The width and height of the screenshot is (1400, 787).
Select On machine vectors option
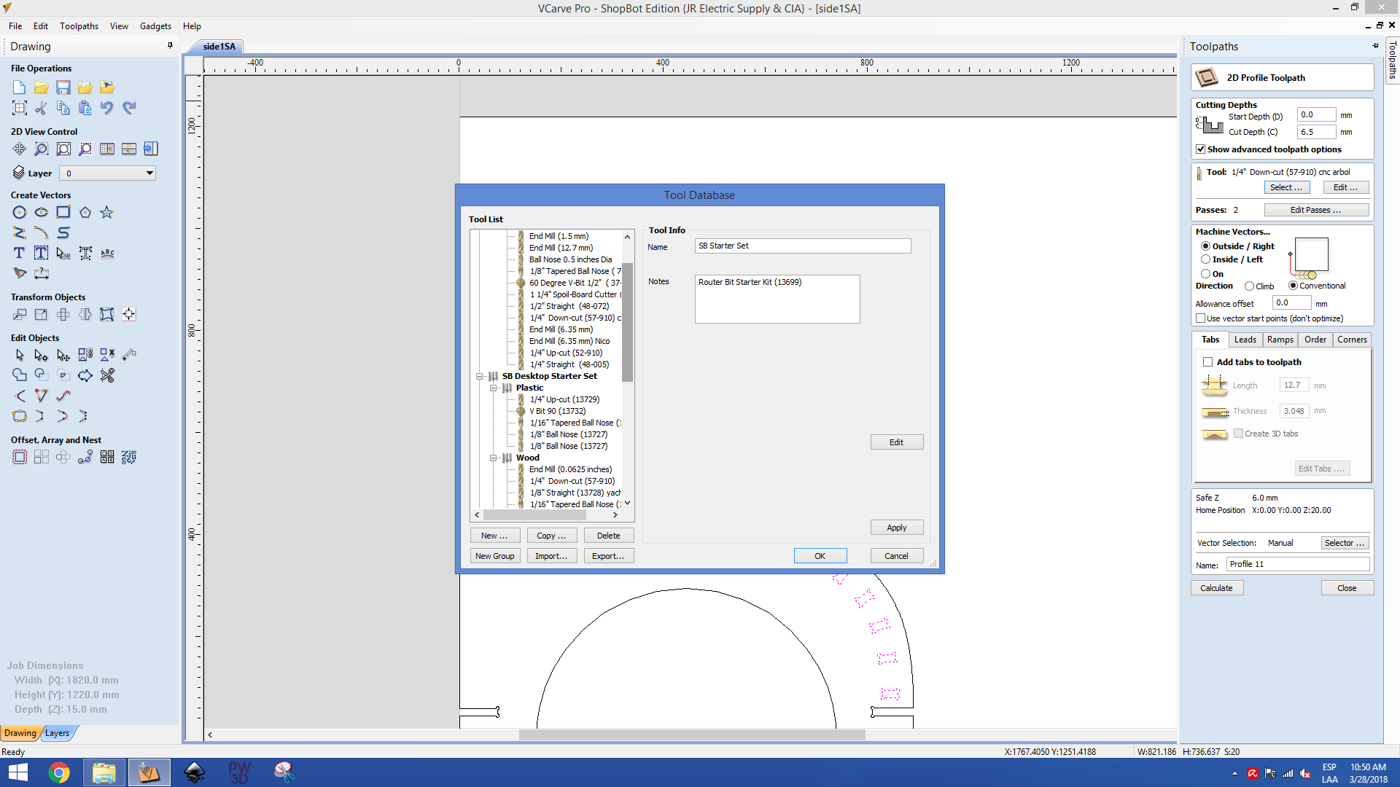coord(1205,274)
